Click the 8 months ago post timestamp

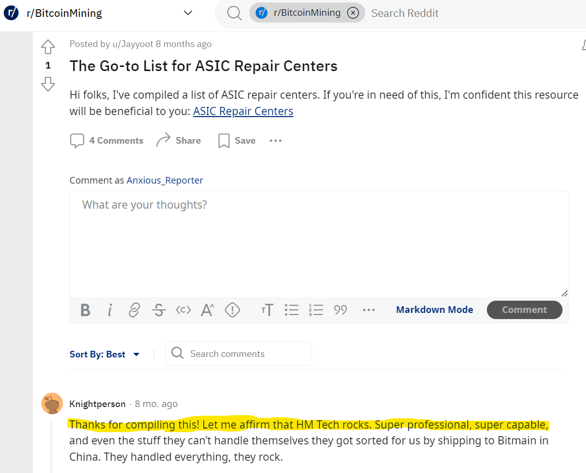[x=183, y=44]
